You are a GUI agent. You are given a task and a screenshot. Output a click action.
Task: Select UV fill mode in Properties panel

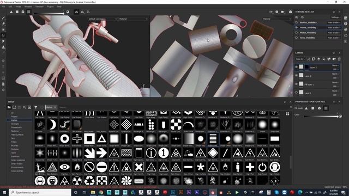[326, 108]
